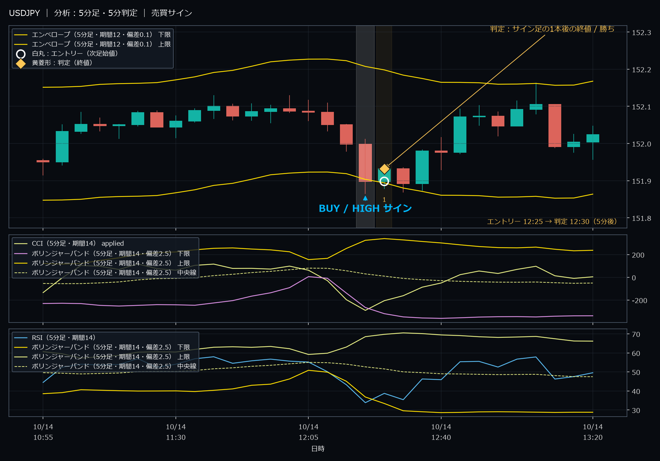Click the small number 1 under judgment candle
Image resolution: width=660 pixels, height=461 pixels.
point(384,200)
